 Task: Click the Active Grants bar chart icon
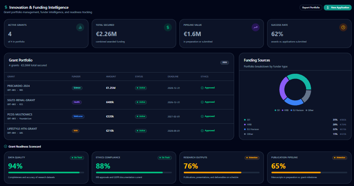pyautogui.click(x=80, y=27)
